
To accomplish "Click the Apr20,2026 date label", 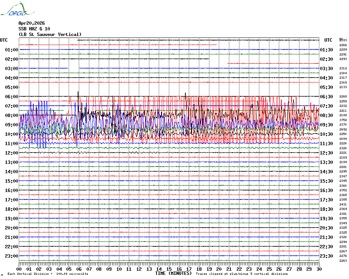I will (x=32, y=23).
